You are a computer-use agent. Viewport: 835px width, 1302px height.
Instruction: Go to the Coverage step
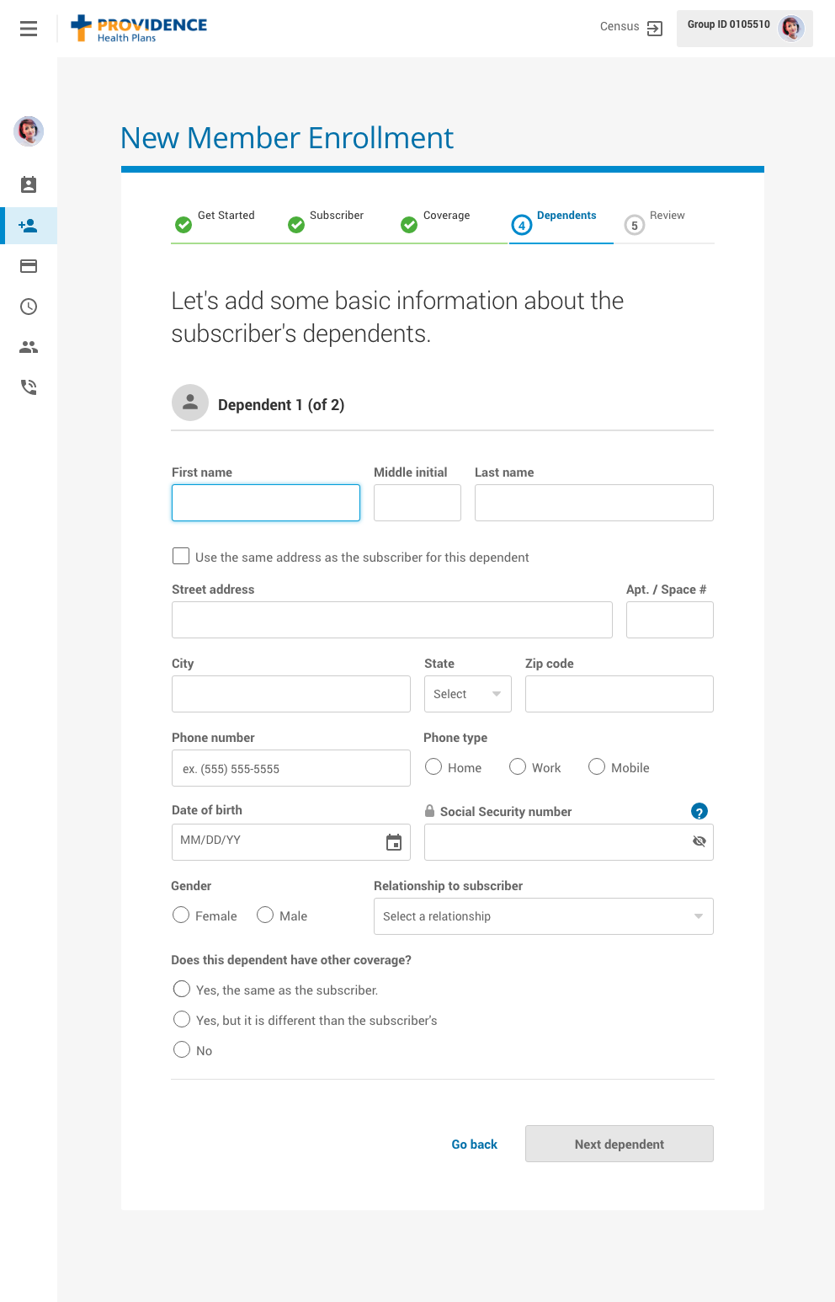pos(446,216)
